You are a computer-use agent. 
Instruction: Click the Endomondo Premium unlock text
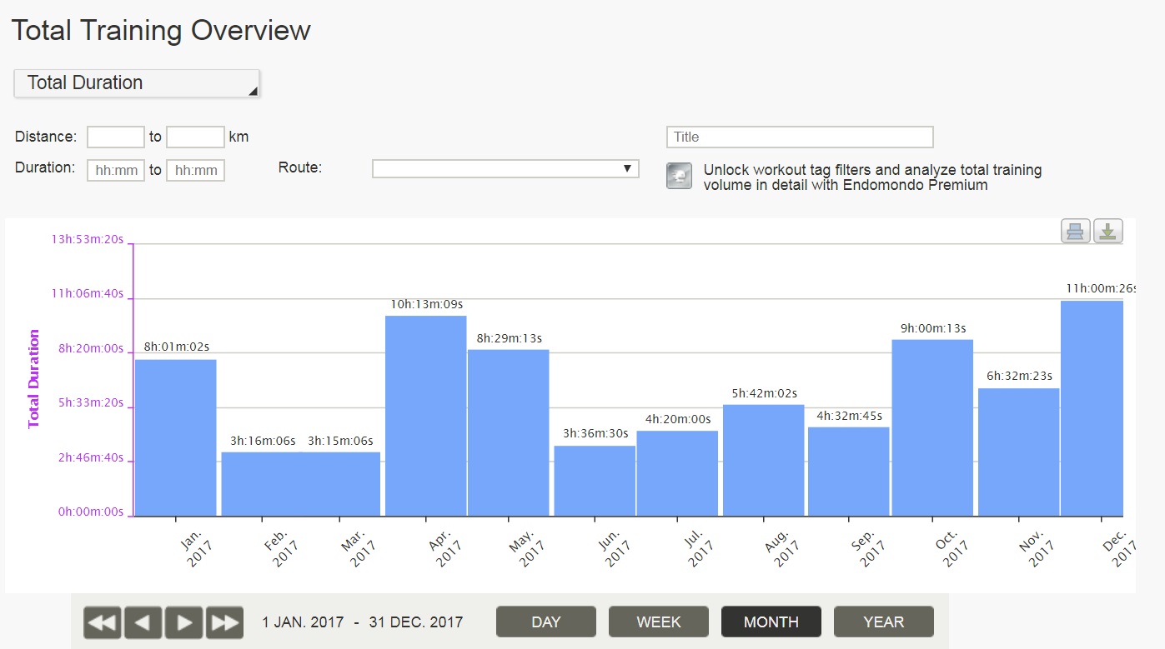pyautogui.click(x=872, y=177)
